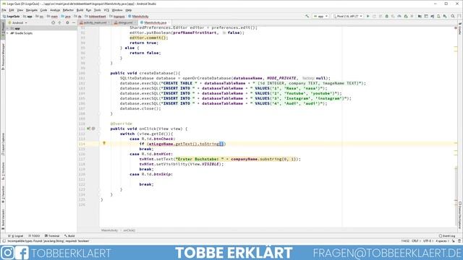Open the Edit menu
The width and height of the screenshot is (463, 260).
click(x=12, y=10)
